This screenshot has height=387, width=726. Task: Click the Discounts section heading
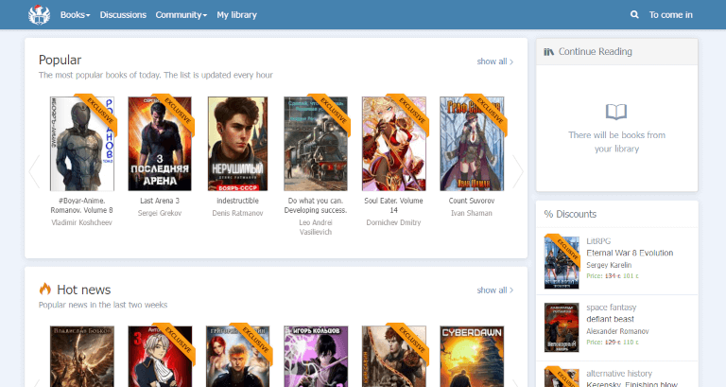[570, 214]
